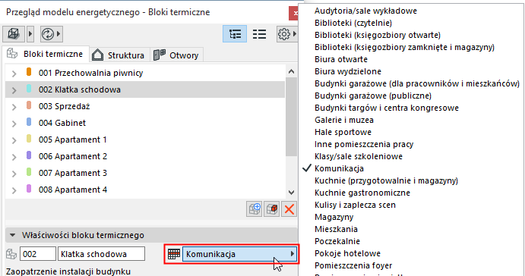Viewport: 525px width, 276px height.
Task: Click purple swatch of 006 Apartament 2
Action: pos(29,155)
